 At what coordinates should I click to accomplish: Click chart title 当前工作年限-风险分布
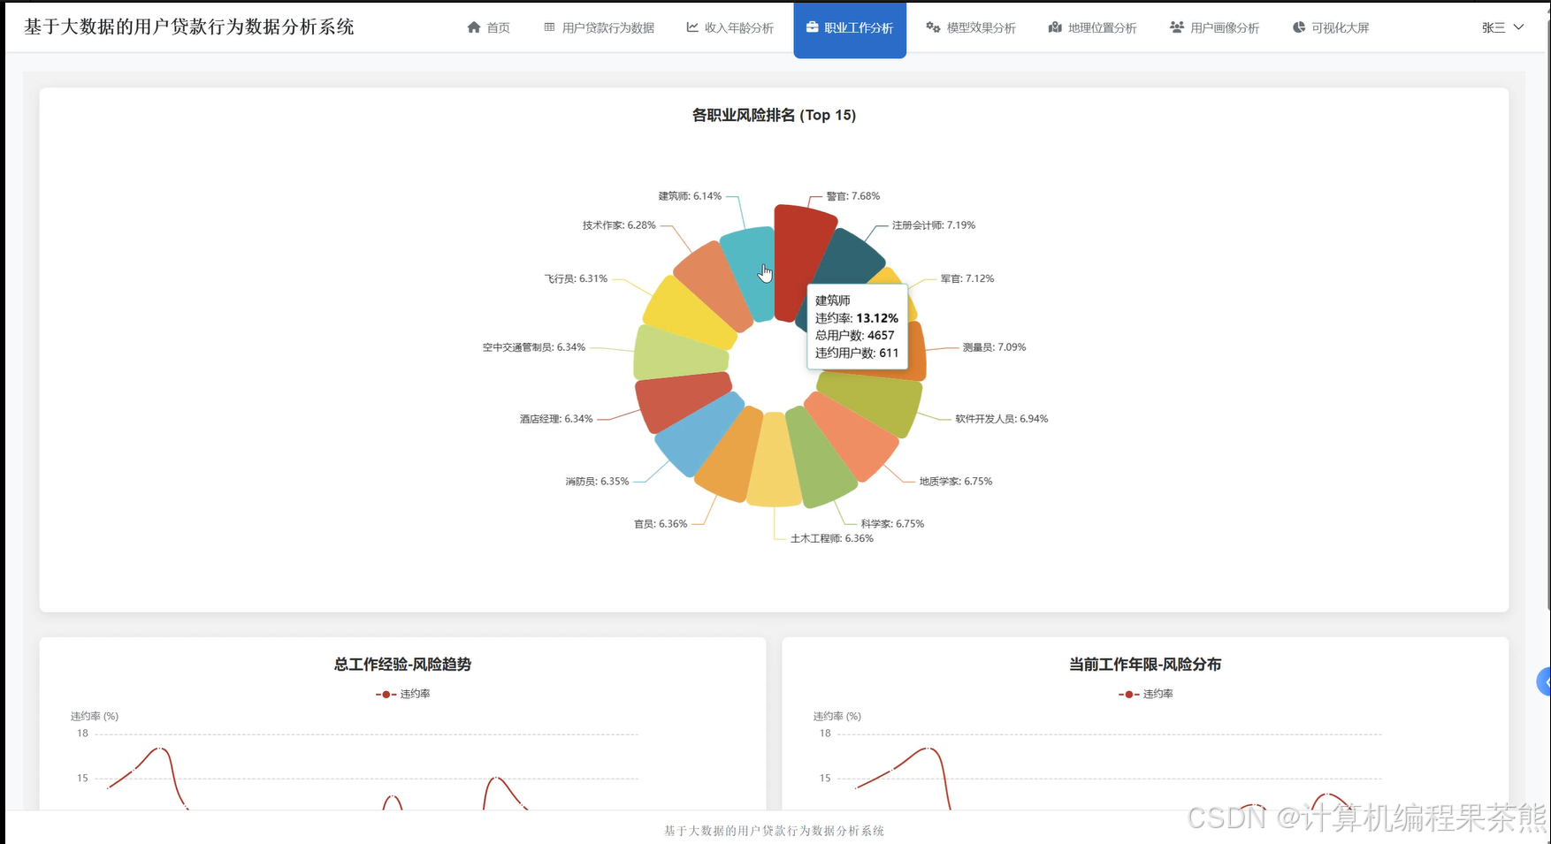pos(1145,664)
